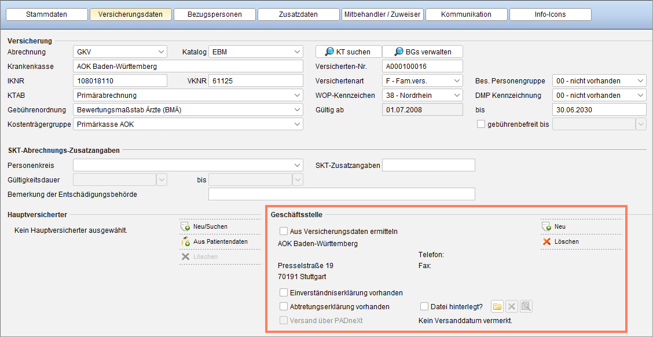This screenshot has height=337, width=653.
Task: Click the VKNR field 61125
Action: click(x=256, y=81)
